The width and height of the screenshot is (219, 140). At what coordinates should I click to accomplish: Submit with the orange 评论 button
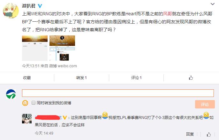click(205, 104)
